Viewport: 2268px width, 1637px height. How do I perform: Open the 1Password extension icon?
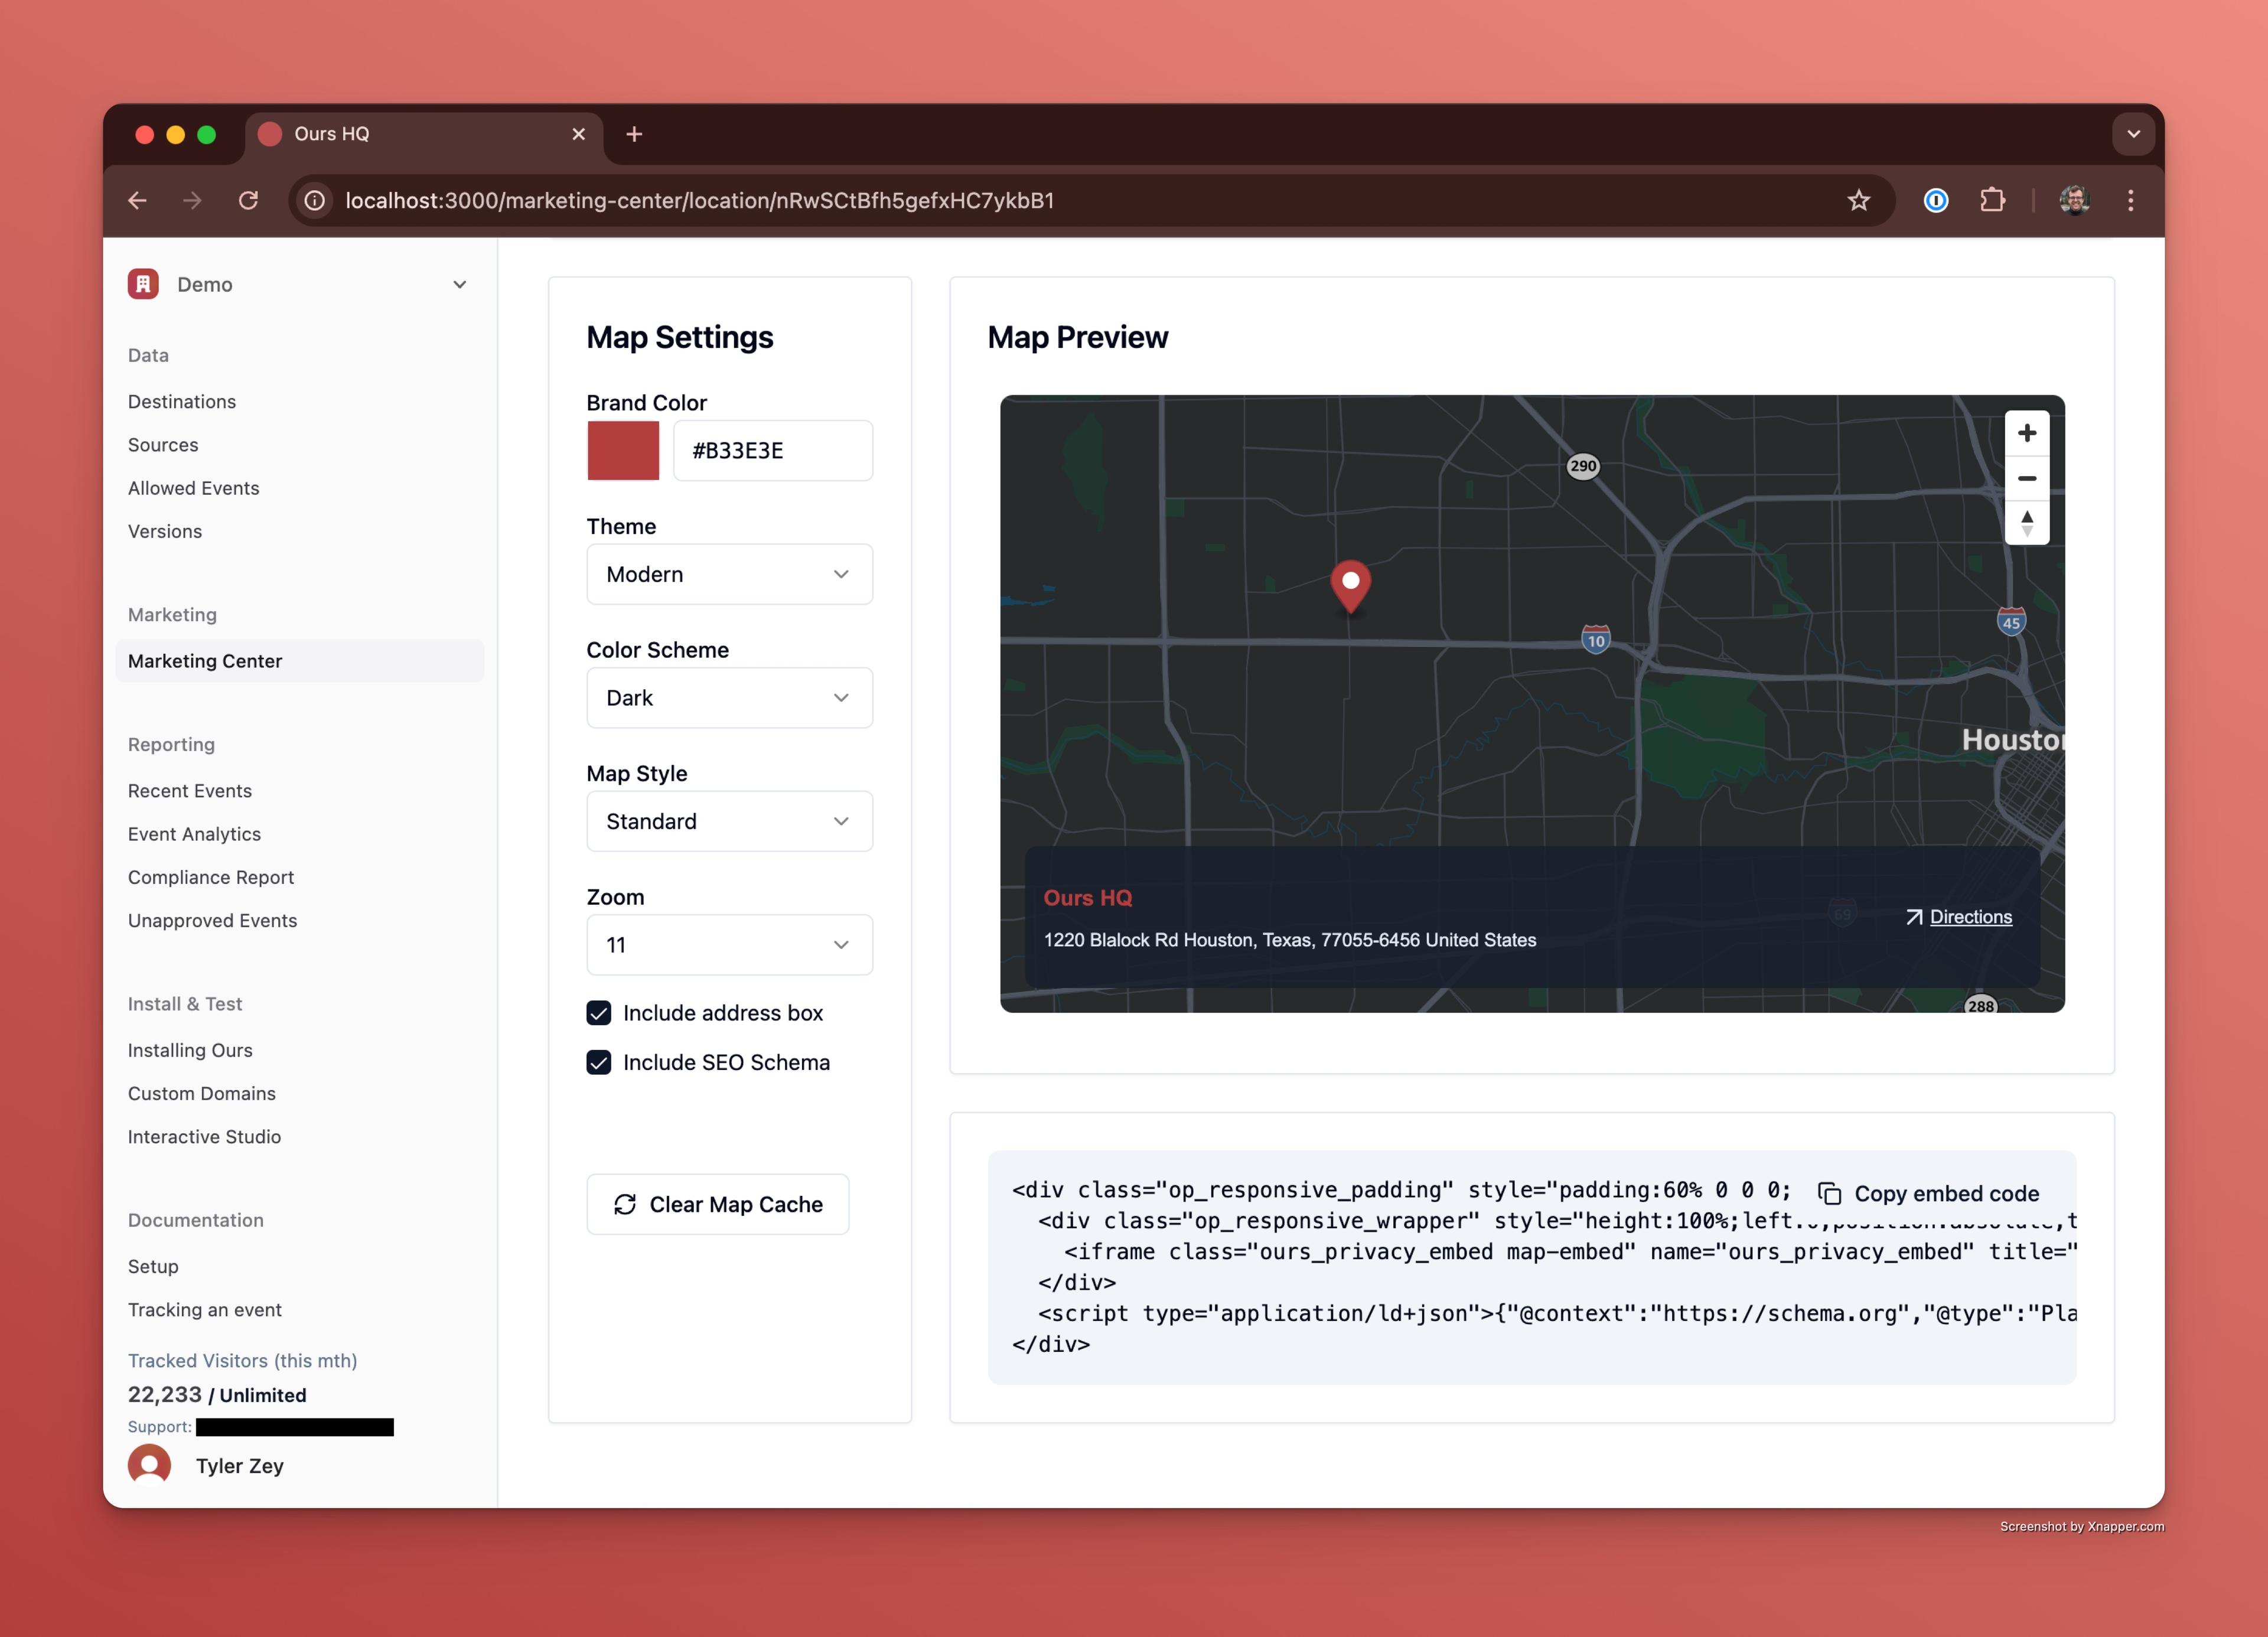tap(1935, 201)
